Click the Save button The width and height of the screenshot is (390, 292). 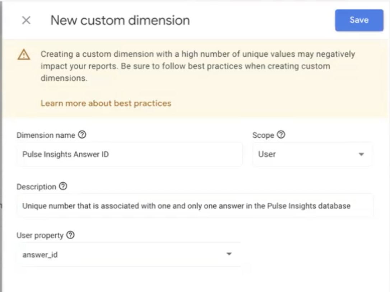click(359, 20)
